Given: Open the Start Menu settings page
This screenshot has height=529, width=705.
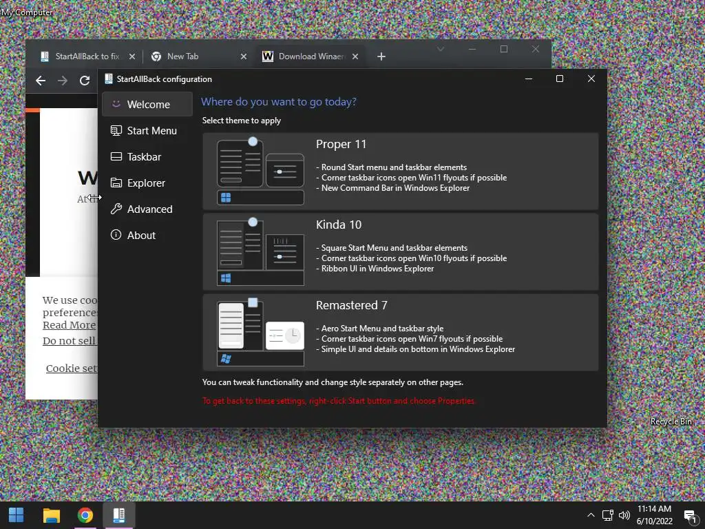Looking at the screenshot, I should (x=147, y=130).
